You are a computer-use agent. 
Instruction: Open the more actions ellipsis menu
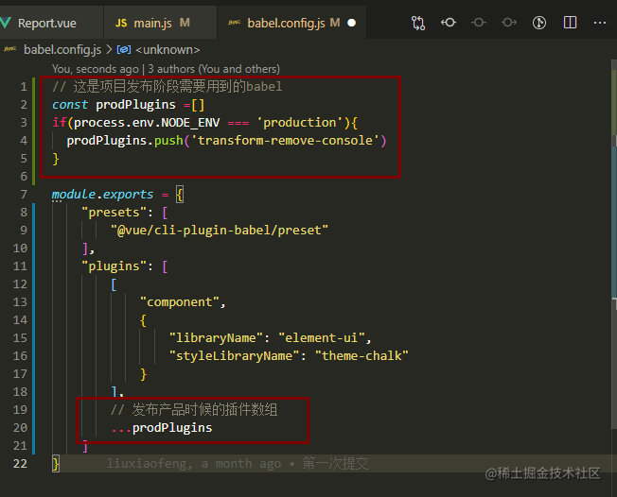(600, 24)
